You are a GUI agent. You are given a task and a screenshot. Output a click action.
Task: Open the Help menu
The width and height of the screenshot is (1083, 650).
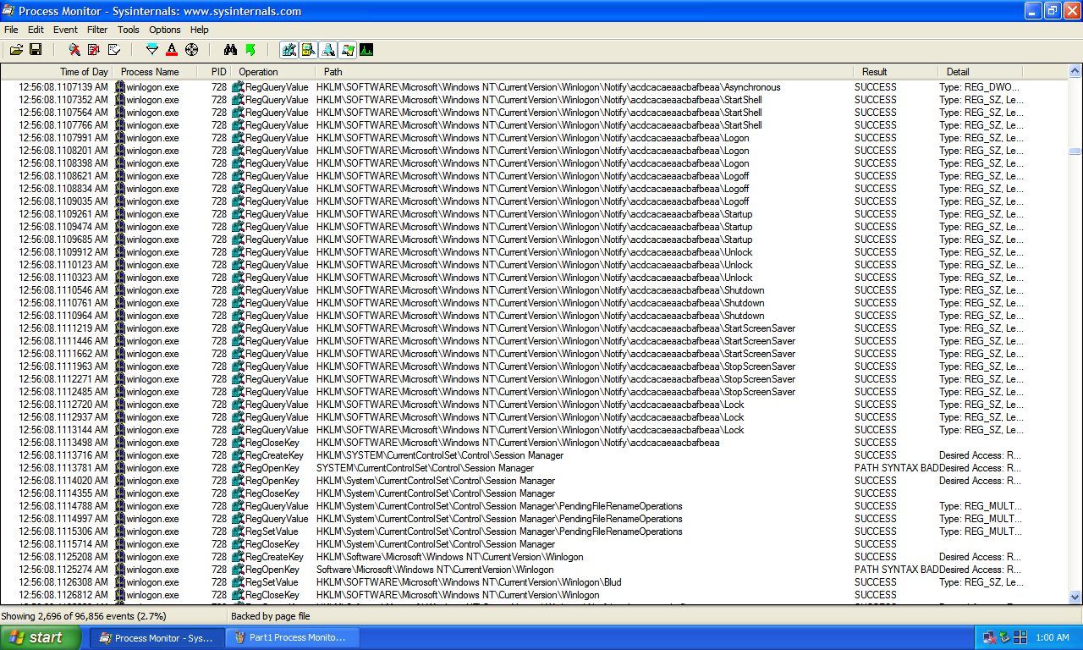(199, 30)
